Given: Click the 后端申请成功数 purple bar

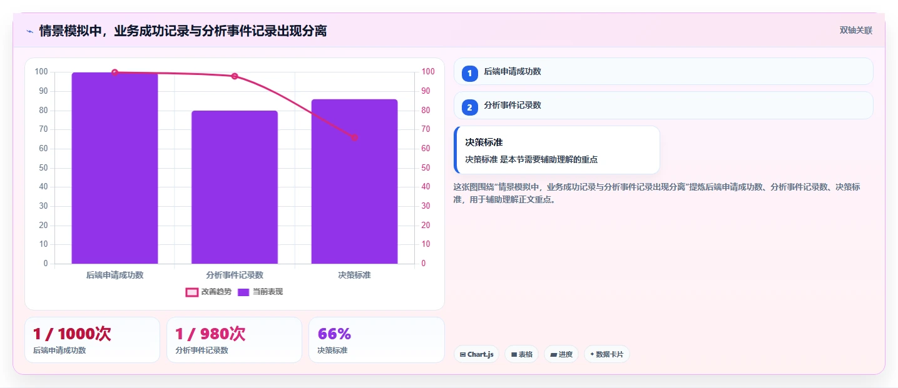Looking at the screenshot, I should (x=115, y=168).
